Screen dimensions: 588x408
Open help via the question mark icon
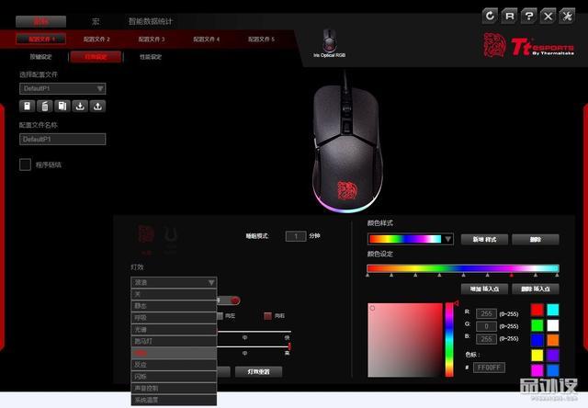(x=528, y=16)
